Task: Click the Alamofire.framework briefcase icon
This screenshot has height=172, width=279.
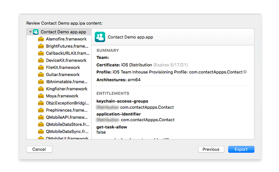Action: [41, 39]
